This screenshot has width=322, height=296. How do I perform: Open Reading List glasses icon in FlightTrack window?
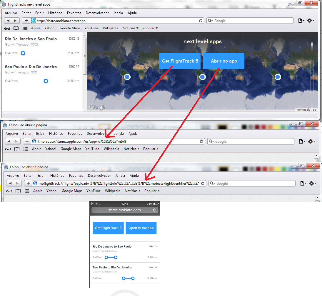[7, 28]
